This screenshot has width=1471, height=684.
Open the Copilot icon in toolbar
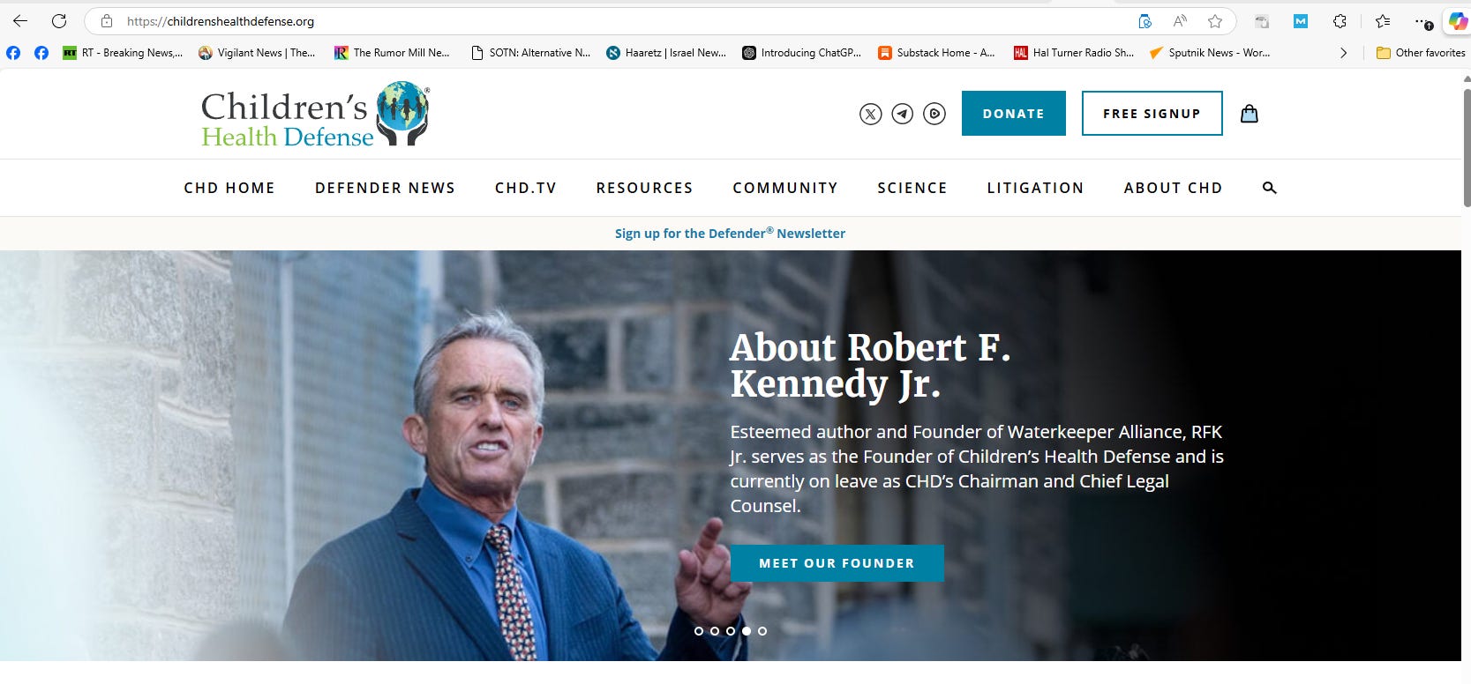coord(1457,21)
